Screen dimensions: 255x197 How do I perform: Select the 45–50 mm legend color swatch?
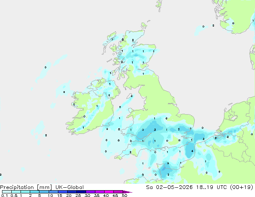tap(118, 192)
